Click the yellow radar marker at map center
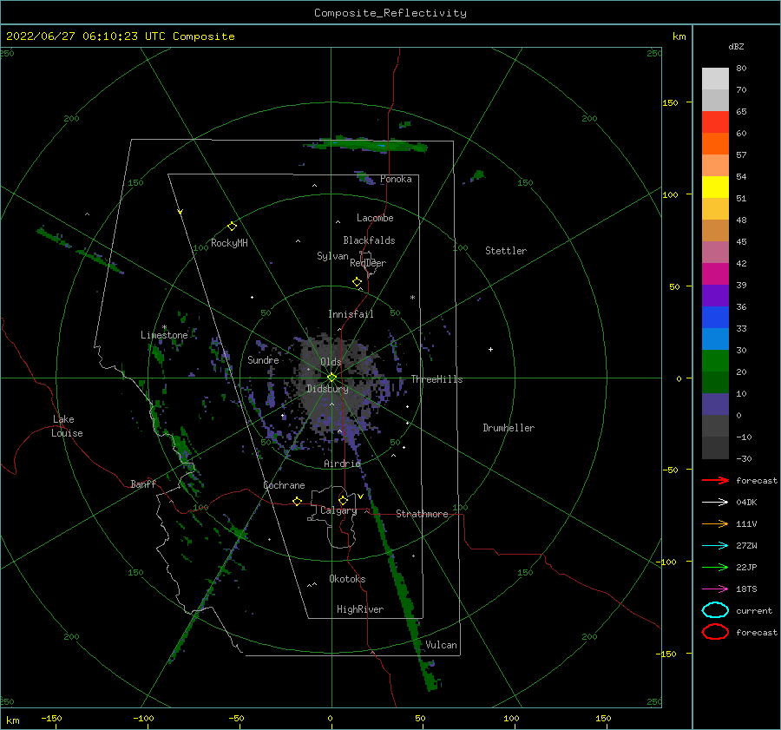The image size is (781, 730). (x=331, y=378)
